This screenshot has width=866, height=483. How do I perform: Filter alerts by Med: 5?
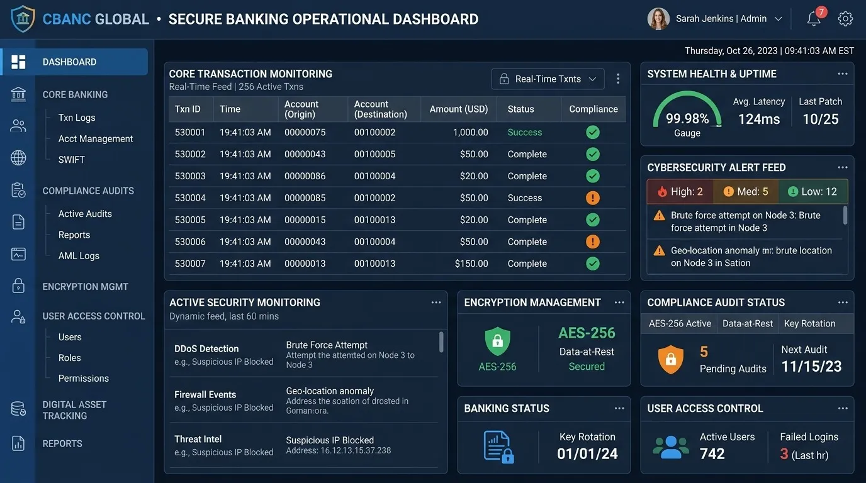746,192
